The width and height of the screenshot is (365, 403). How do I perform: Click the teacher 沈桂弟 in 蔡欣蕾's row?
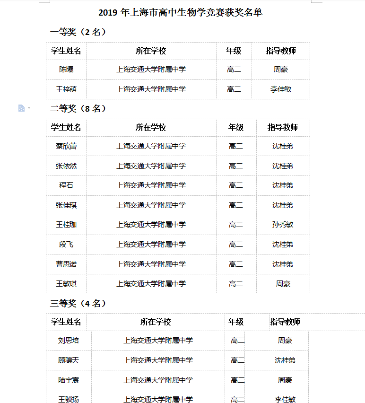pyautogui.click(x=283, y=146)
